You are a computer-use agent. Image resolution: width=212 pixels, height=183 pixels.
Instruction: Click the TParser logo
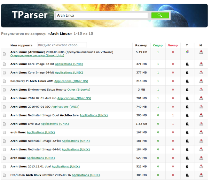click(30, 15)
